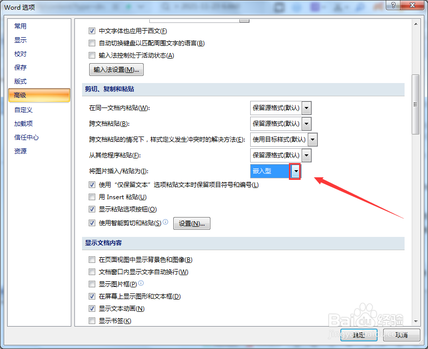Click the 输入法设置 button
This screenshot has width=428, height=349.
click(116, 70)
